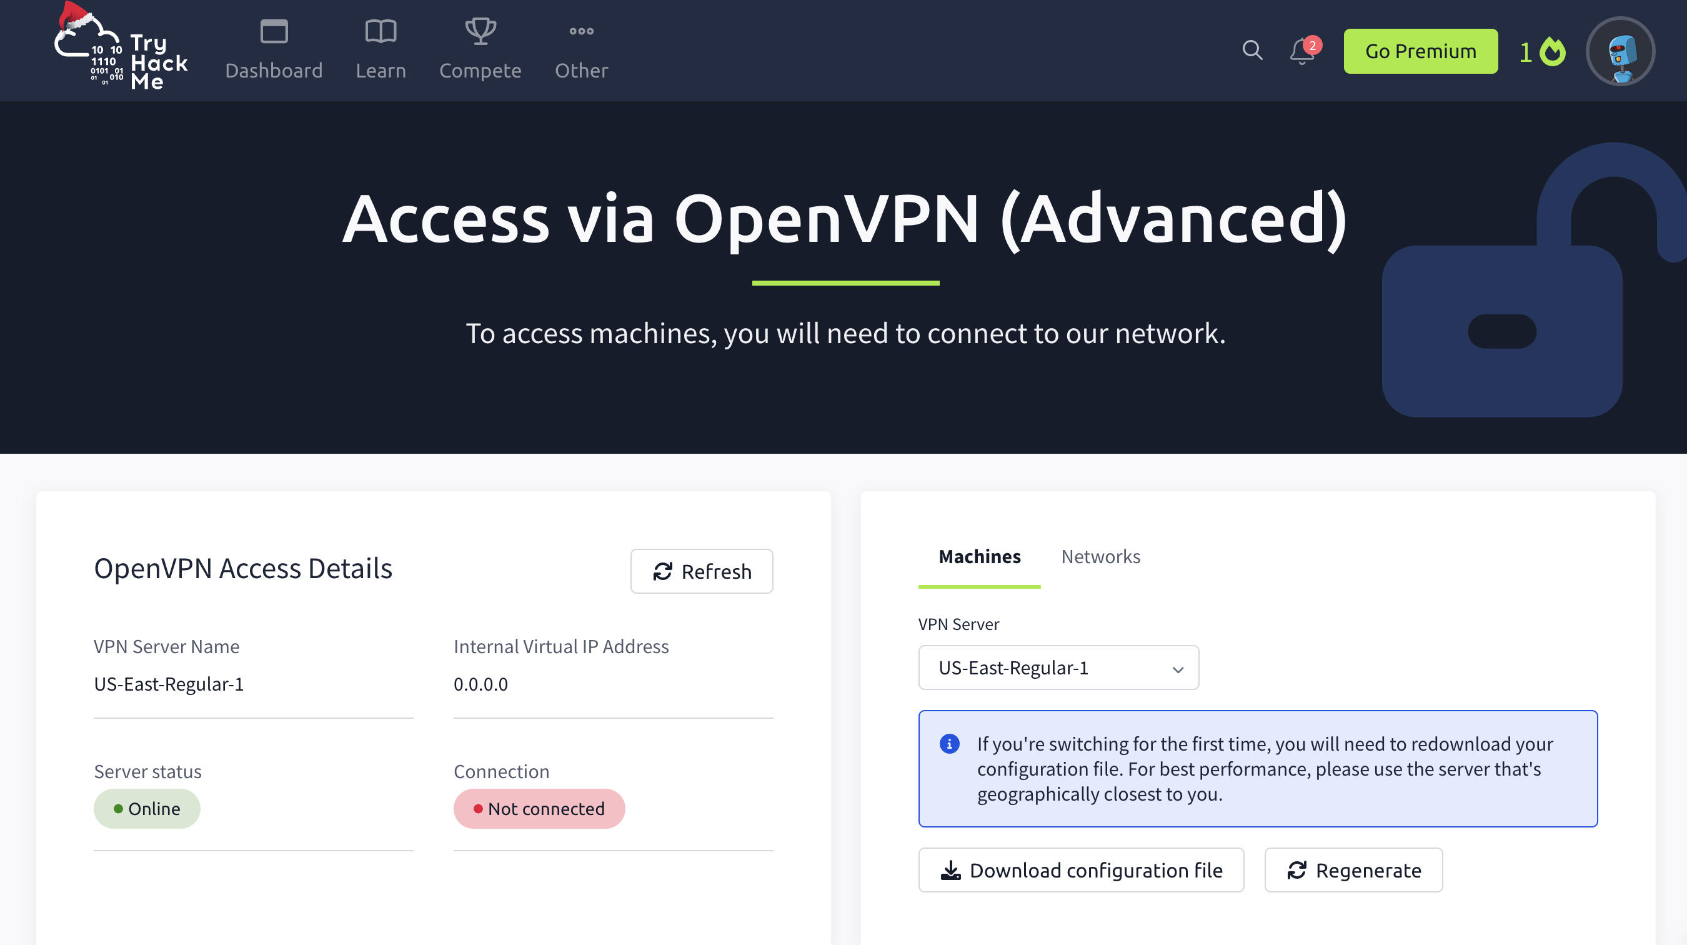Open the search magnifier icon
Viewport: 1687px width, 945px height.
tap(1253, 50)
